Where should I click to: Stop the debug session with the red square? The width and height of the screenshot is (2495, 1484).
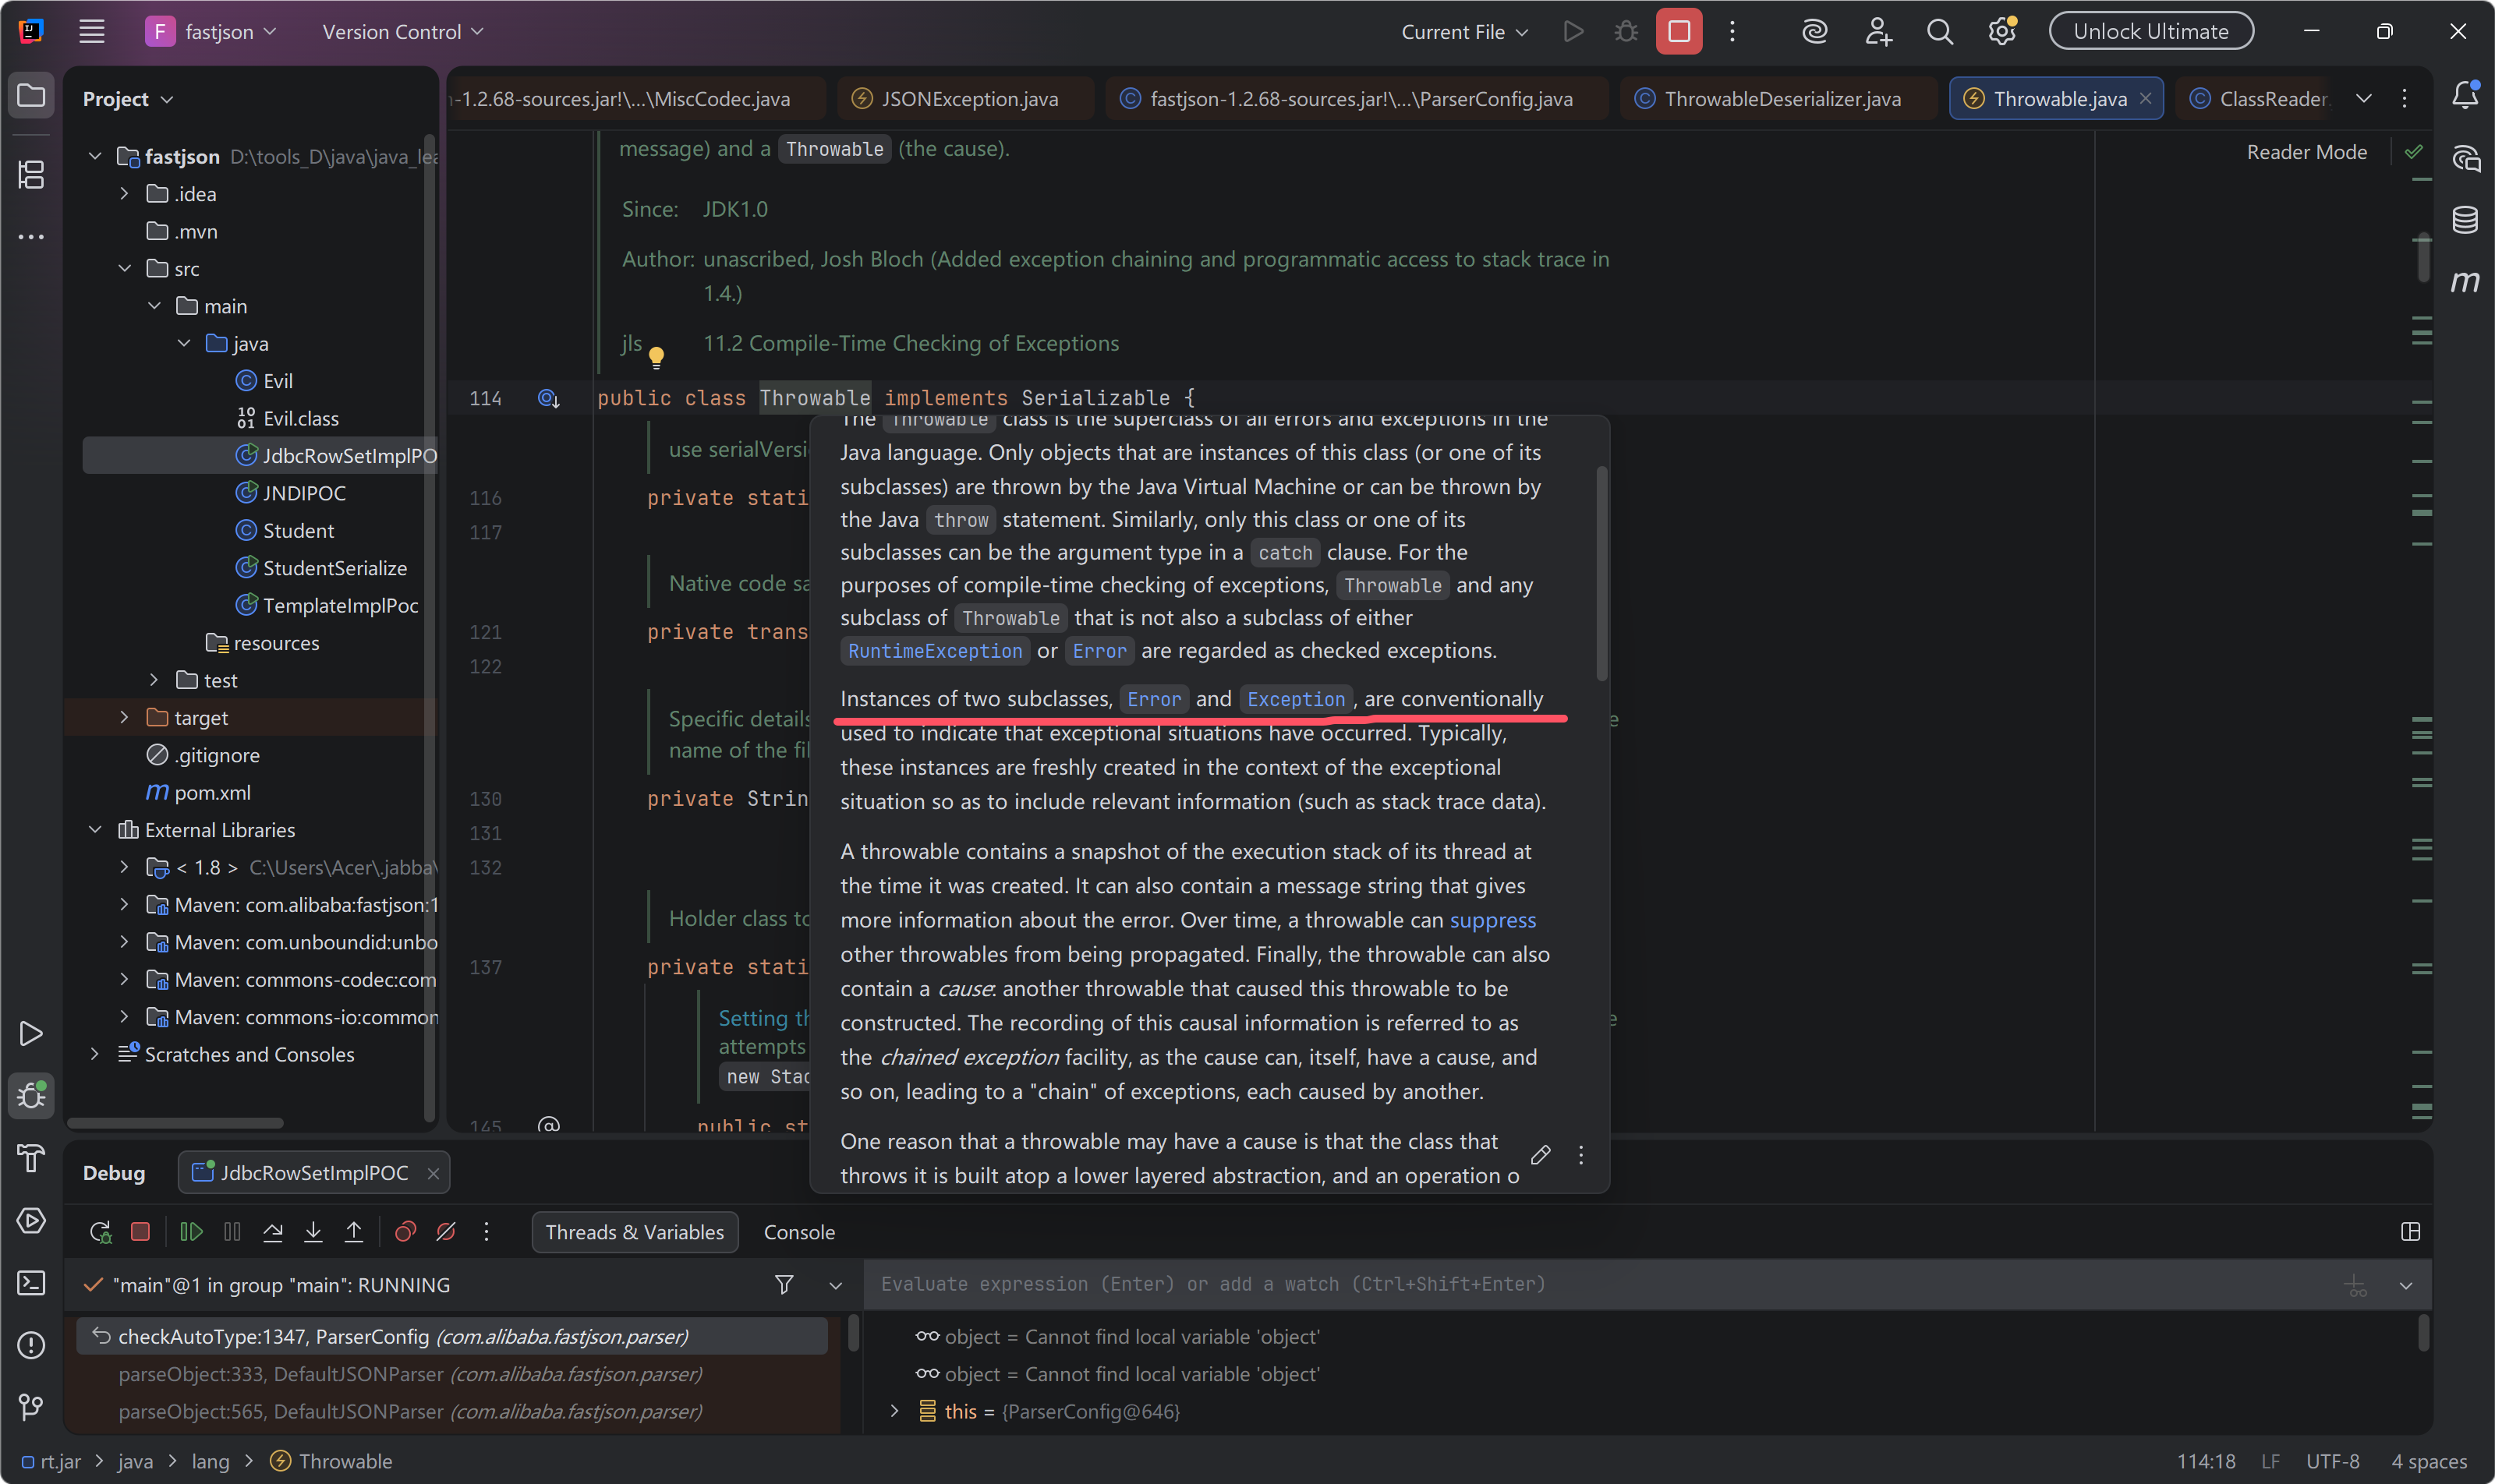(x=140, y=1232)
